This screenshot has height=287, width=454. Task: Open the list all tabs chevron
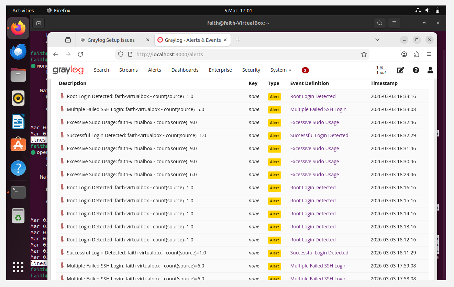[377, 40]
